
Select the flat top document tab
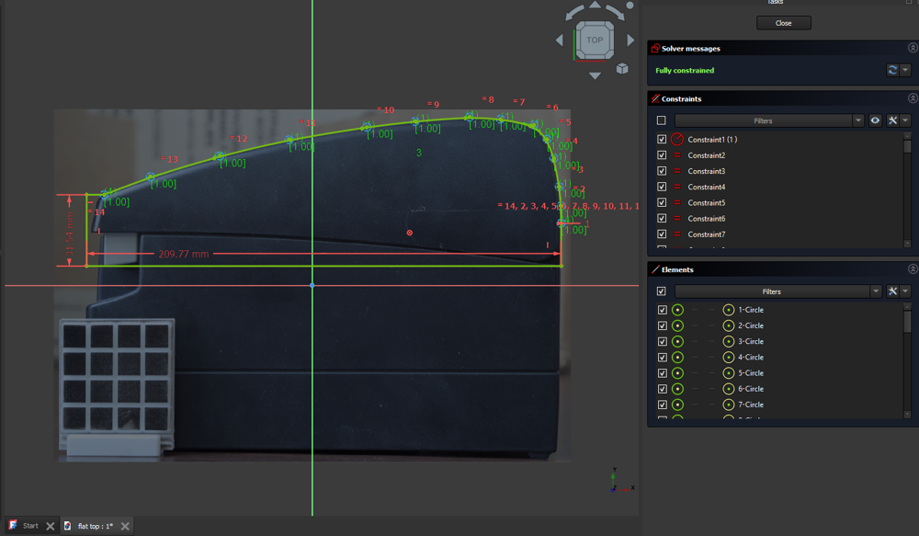(95, 526)
